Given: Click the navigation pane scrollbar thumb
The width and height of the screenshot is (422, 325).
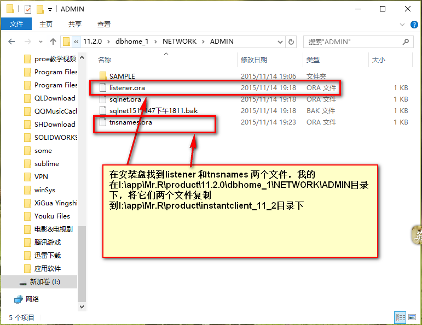Looking at the screenshot, I should coord(82,264).
